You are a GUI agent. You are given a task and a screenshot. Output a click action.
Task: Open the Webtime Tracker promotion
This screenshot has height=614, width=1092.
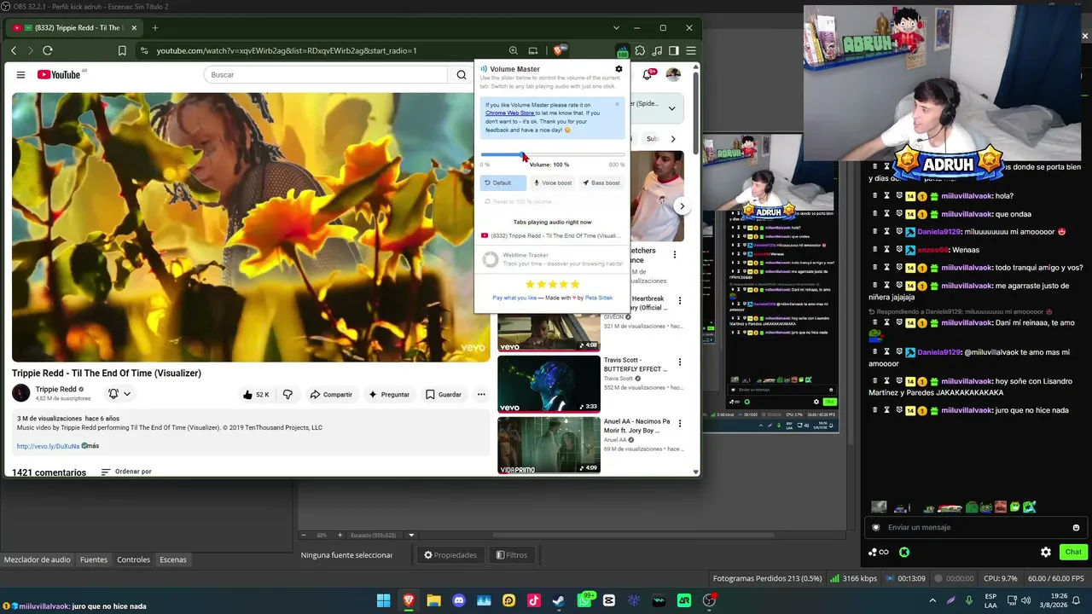click(551, 259)
